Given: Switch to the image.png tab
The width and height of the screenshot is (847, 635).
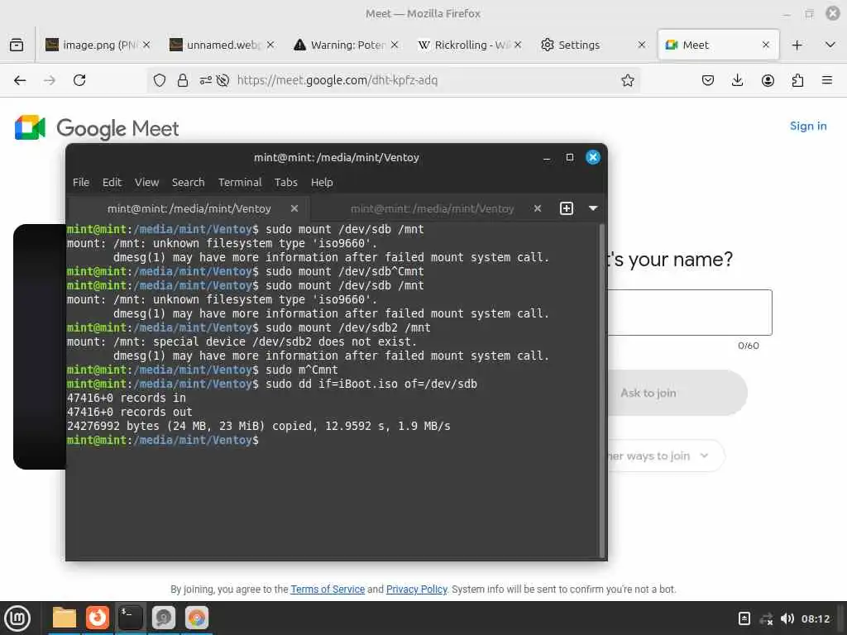Looking at the screenshot, I should click(98, 45).
